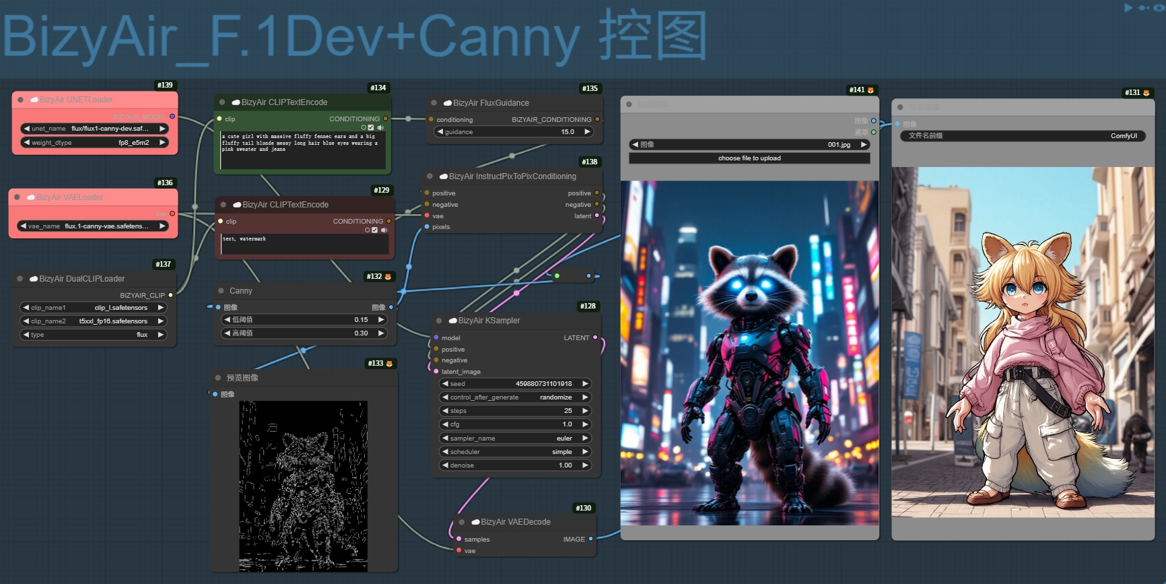Open the scheduler simple dropdown

click(515, 452)
